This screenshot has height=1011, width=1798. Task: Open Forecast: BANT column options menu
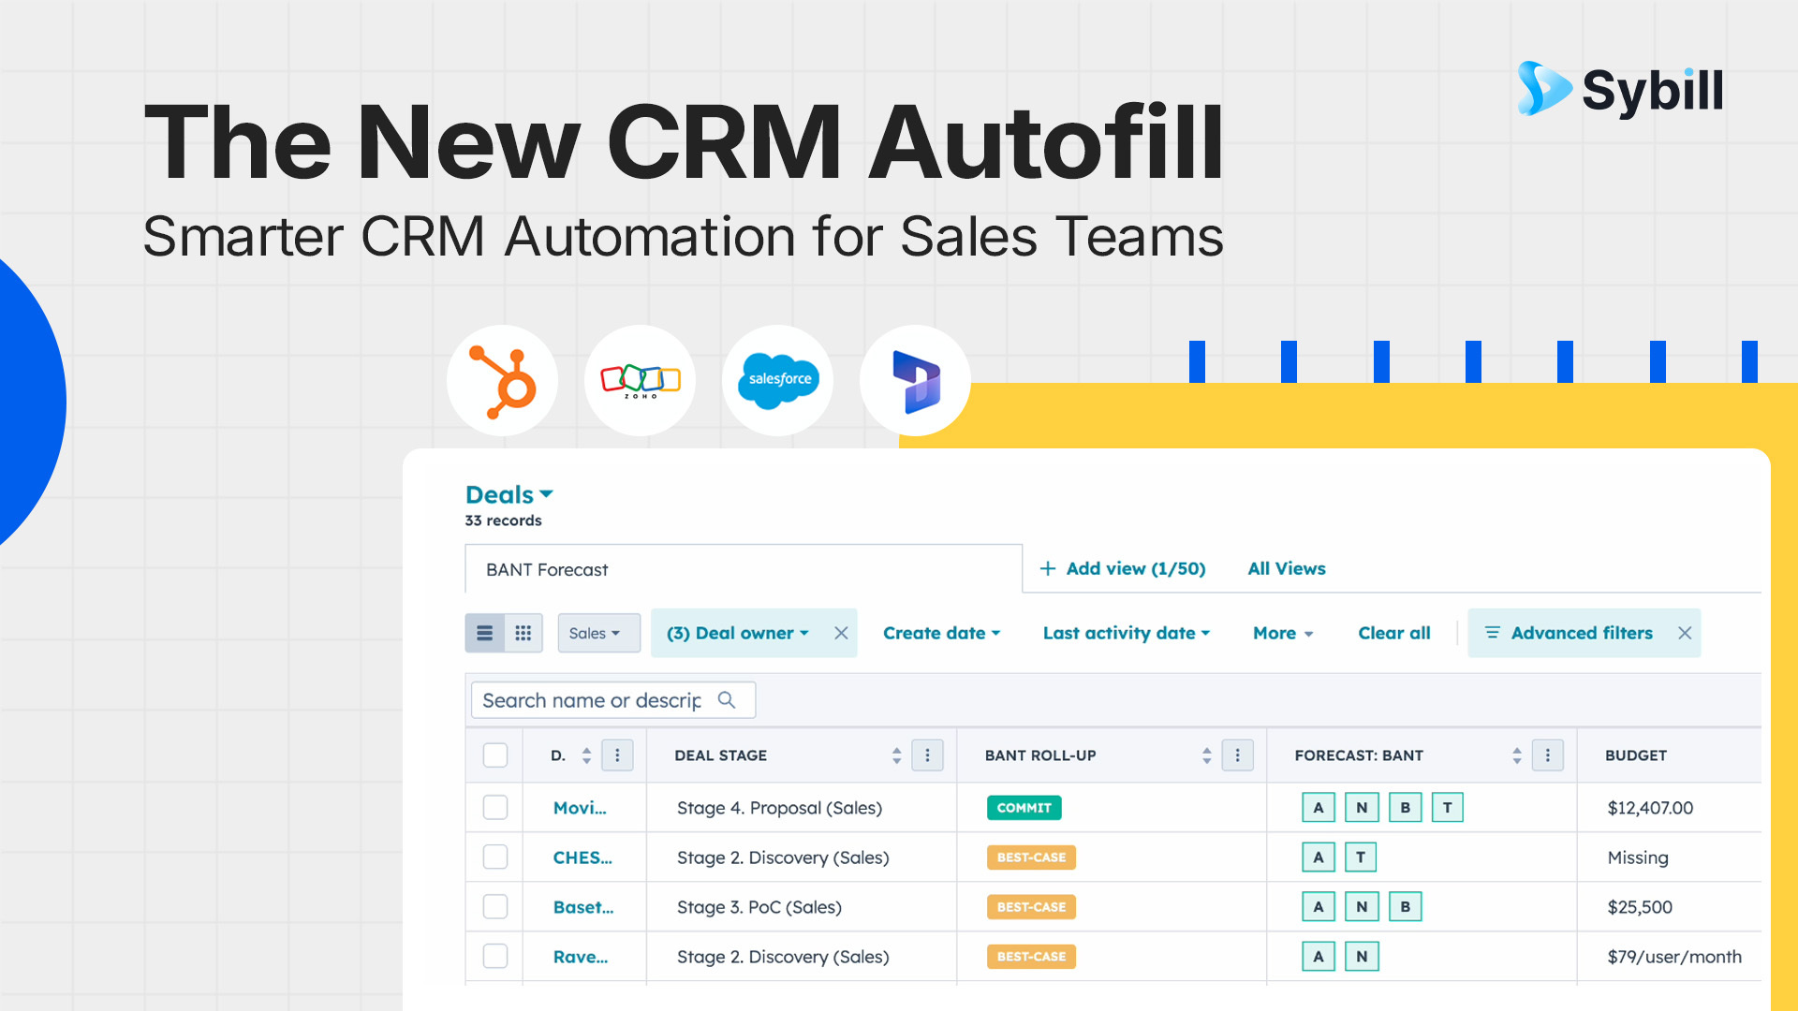click(x=1547, y=755)
